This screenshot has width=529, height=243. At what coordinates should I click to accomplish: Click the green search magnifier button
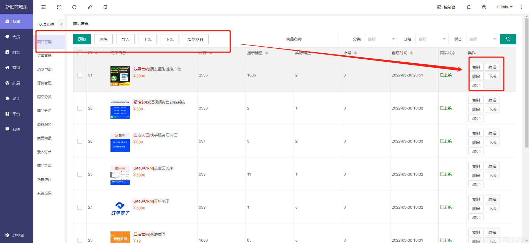508,39
